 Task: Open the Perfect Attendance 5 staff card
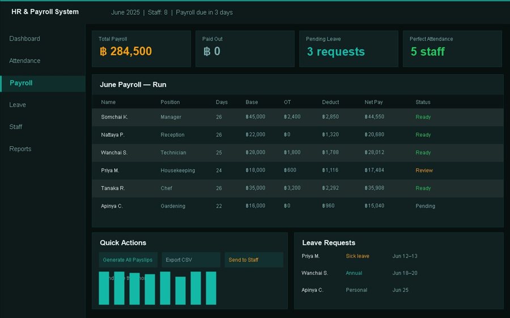[452, 49]
